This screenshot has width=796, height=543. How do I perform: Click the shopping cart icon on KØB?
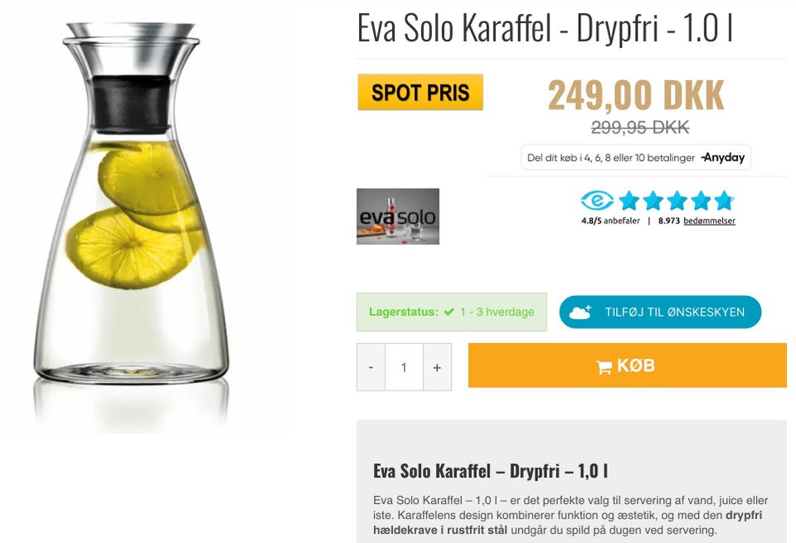pos(604,366)
